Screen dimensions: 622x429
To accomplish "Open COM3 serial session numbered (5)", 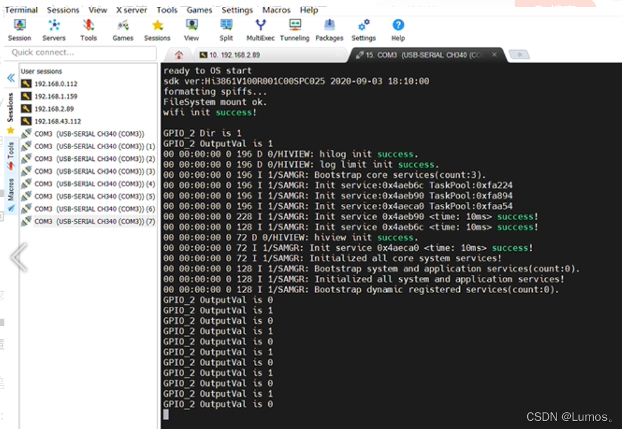I will click(x=95, y=196).
